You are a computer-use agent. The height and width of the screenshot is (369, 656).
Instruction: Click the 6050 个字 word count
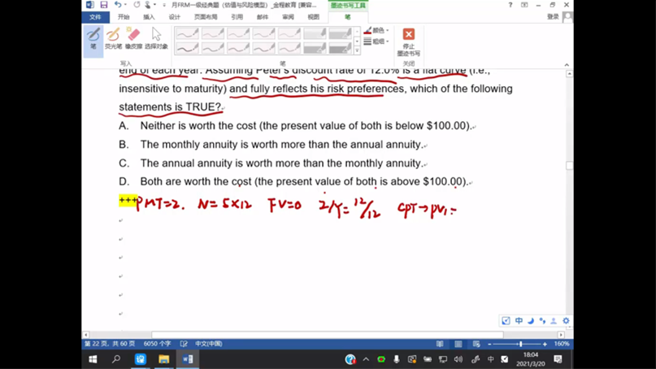coord(158,344)
